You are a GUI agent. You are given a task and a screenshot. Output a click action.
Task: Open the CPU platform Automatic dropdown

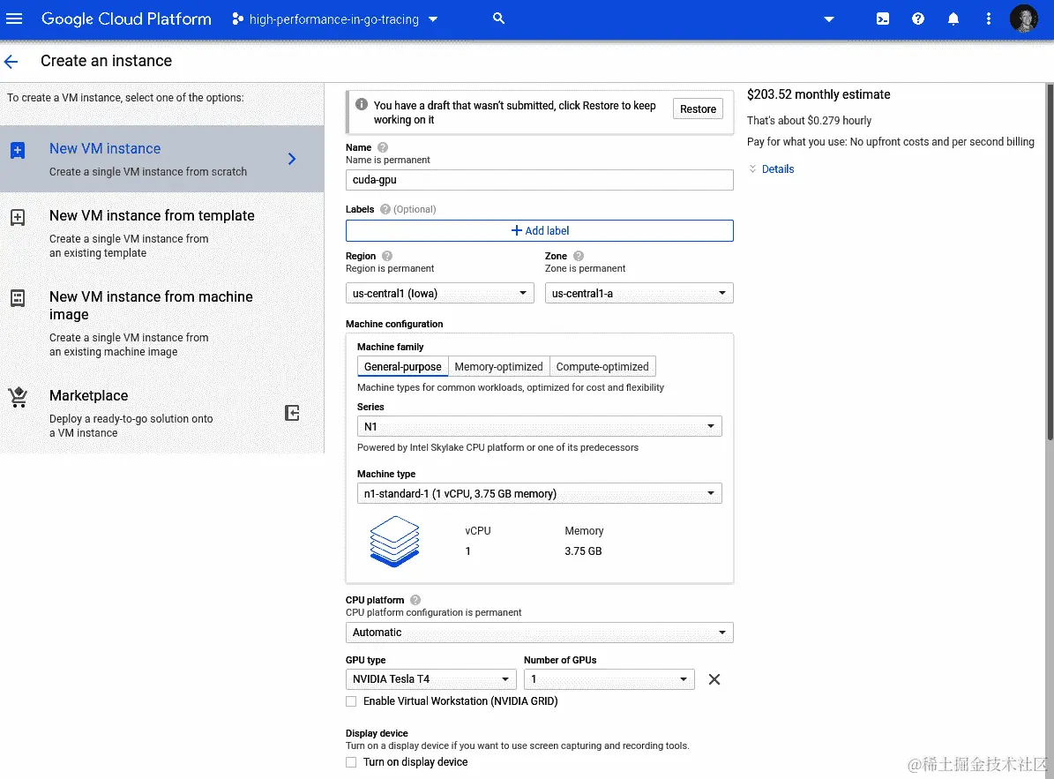pos(539,633)
